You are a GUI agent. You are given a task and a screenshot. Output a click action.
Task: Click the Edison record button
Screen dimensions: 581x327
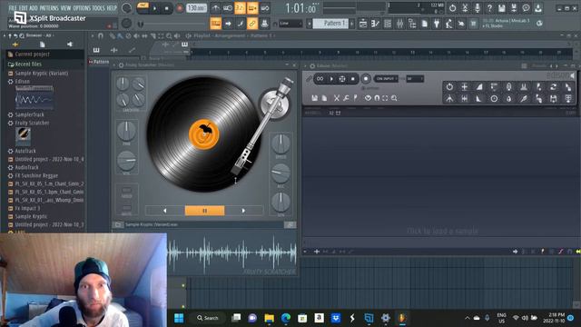coord(366,79)
